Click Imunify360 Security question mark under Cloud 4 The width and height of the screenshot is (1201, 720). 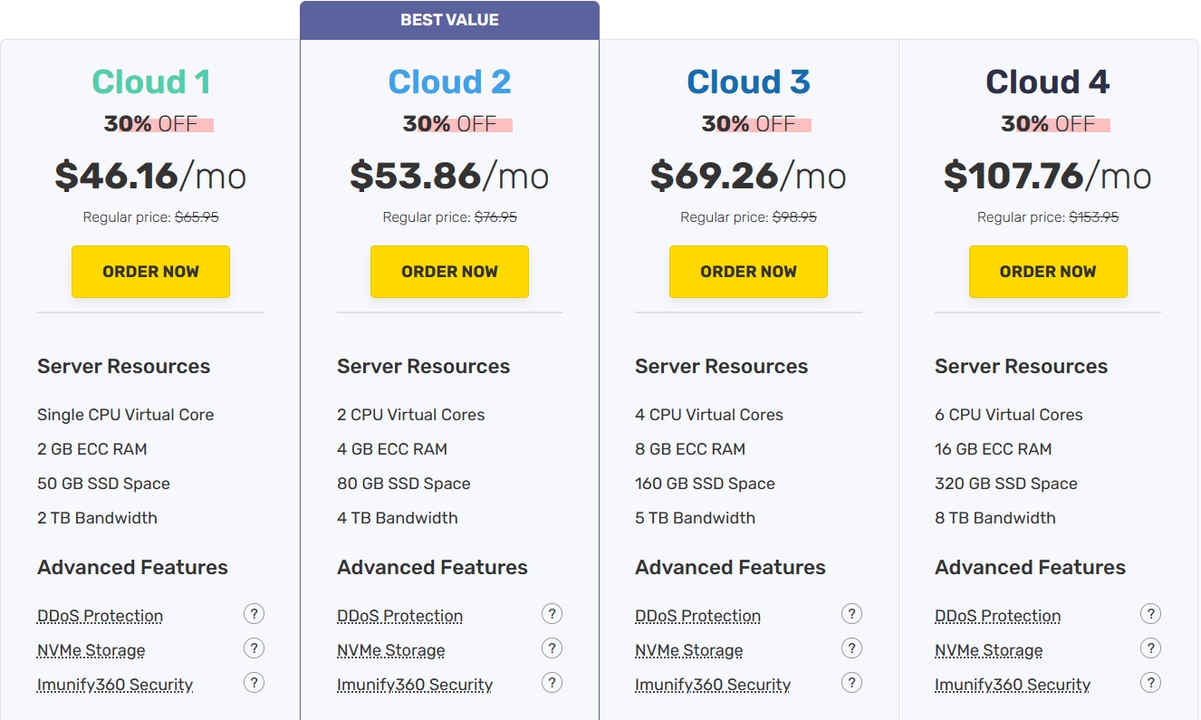1150,683
